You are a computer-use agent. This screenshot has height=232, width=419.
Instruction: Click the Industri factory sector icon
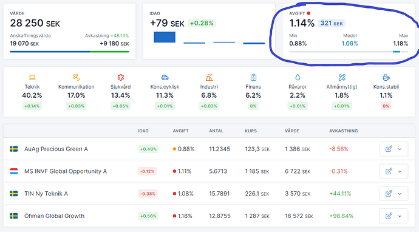(209, 78)
